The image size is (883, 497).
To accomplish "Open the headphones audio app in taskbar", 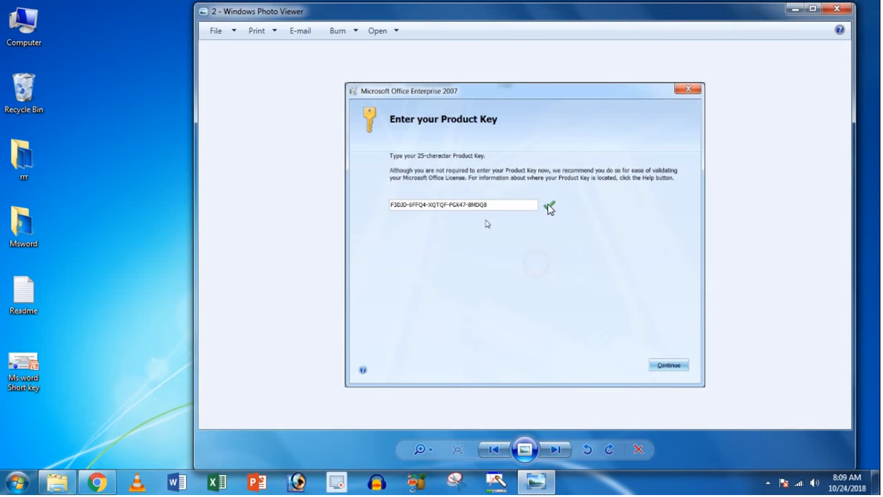I will tap(377, 482).
